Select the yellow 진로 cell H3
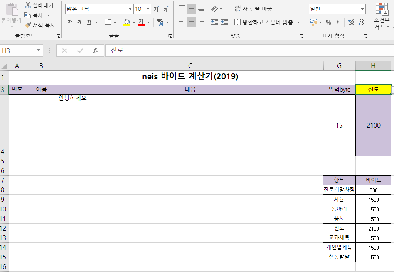 pos(373,89)
